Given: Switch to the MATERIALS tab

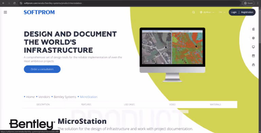Looking at the screenshot, I should 215,104.
